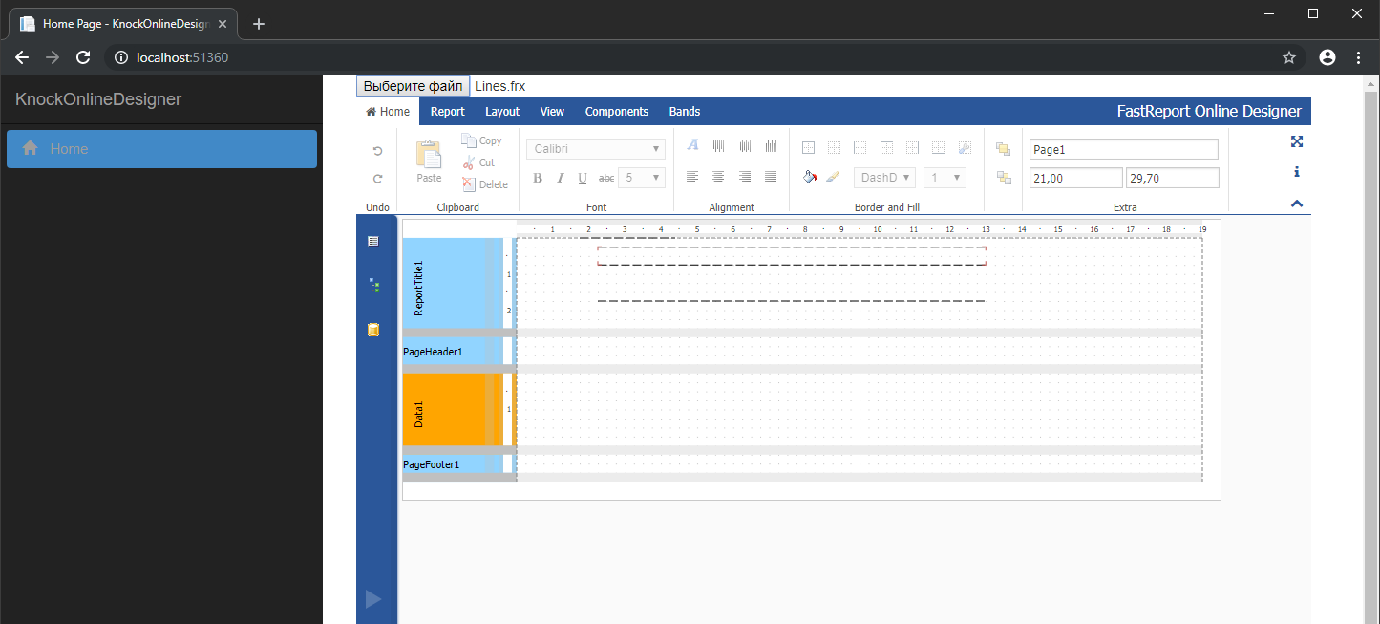Image resolution: width=1380 pixels, height=624 pixels.
Task: Click the Paste clipboard icon
Action: 429,156
